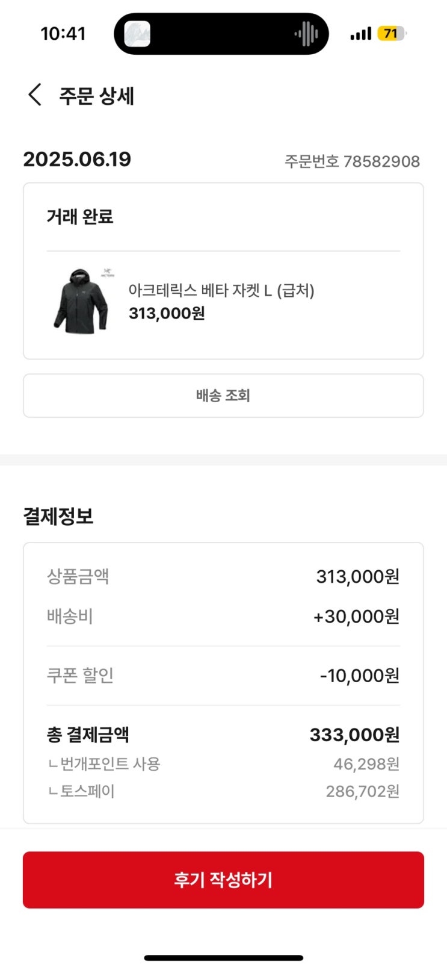Tap the 토스페이 payment row

pos(223,791)
